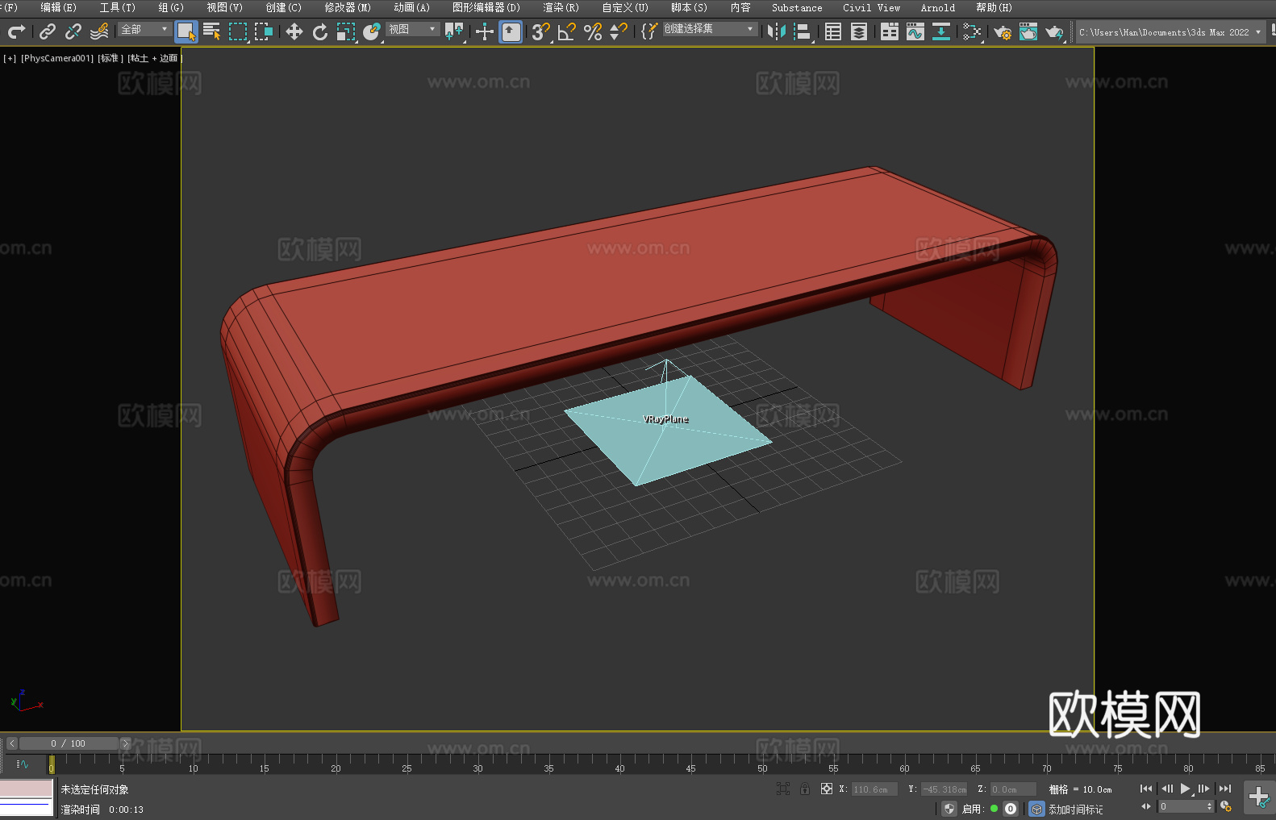This screenshot has width=1276, height=820.
Task: Click the 添加时间标记 time tag label
Action: click(x=1075, y=809)
